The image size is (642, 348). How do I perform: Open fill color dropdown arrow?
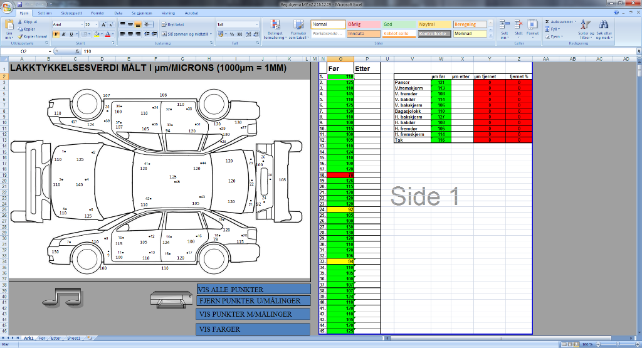click(102, 34)
